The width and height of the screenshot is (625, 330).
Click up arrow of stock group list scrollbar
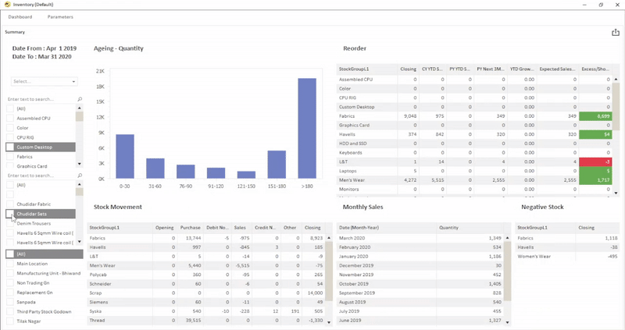click(80, 108)
